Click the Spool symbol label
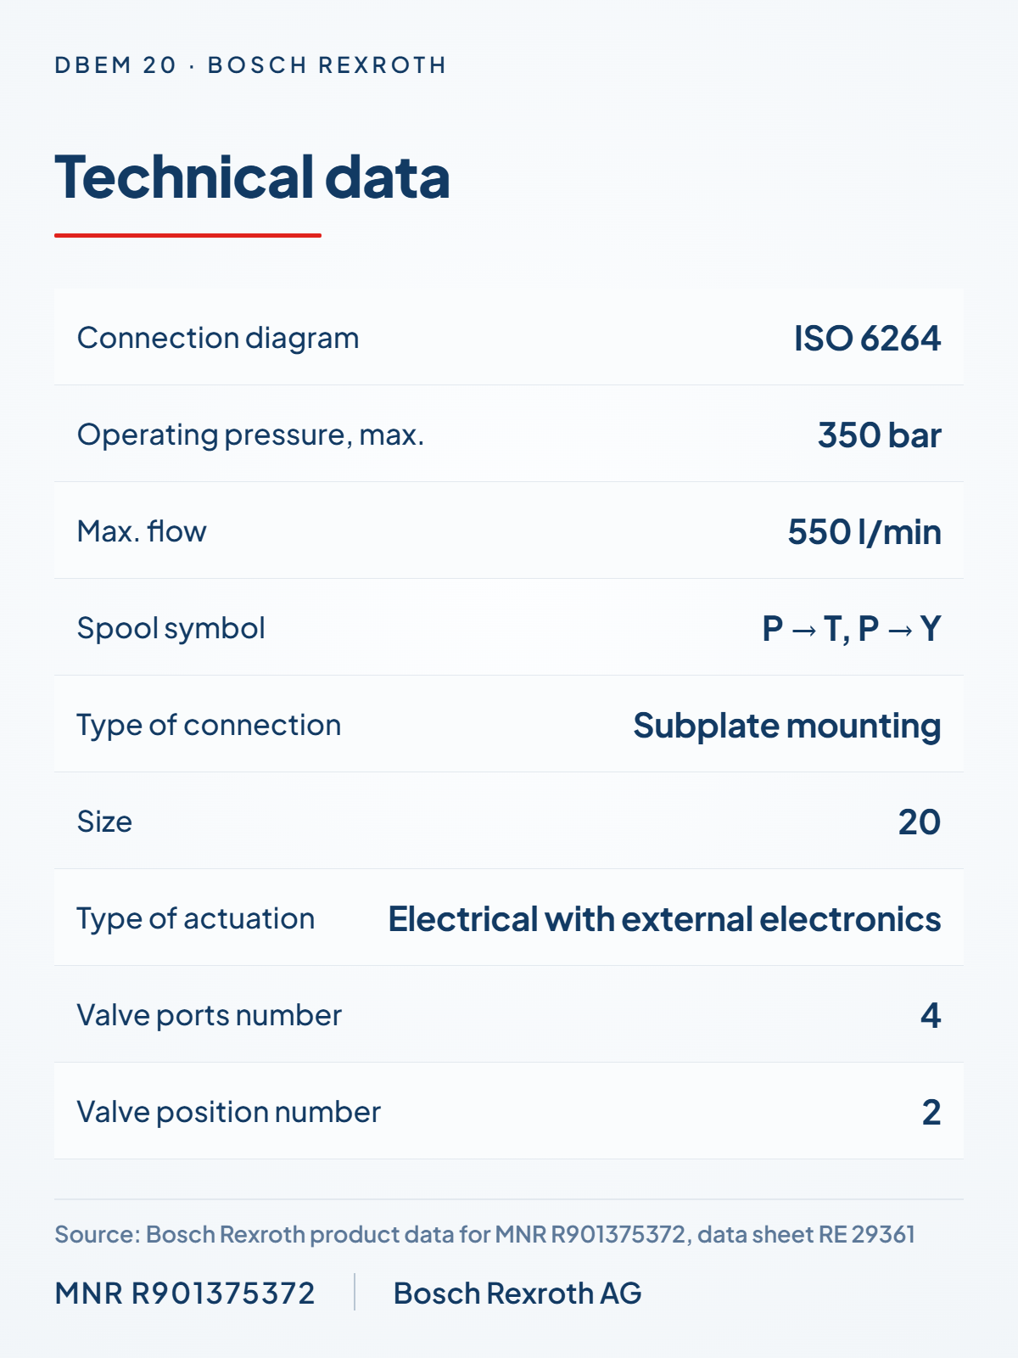Screen dimensions: 1018x1358 coord(171,628)
